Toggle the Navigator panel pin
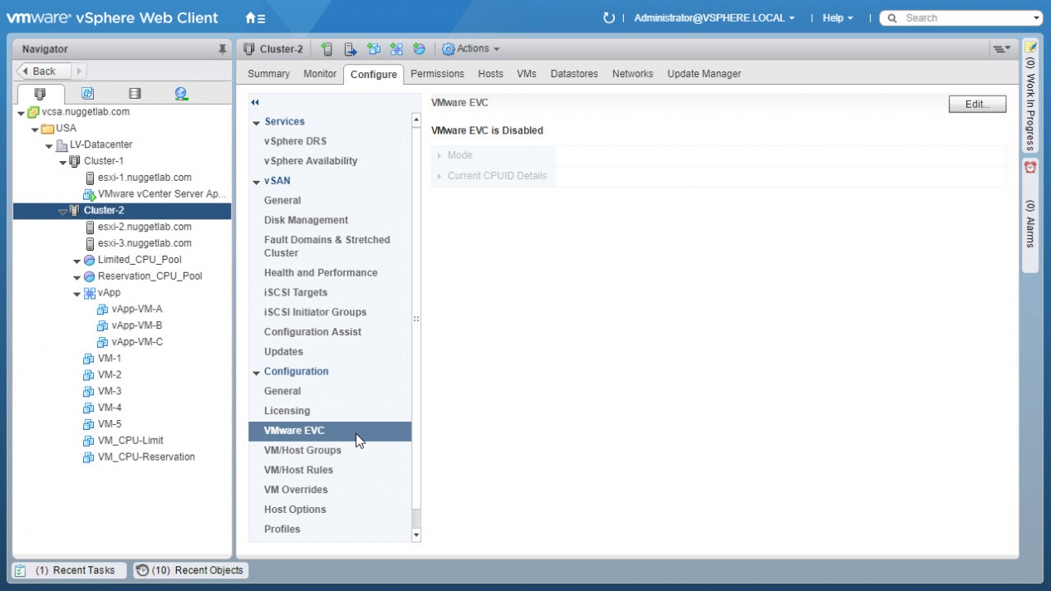1051x591 pixels. [222, 49]
